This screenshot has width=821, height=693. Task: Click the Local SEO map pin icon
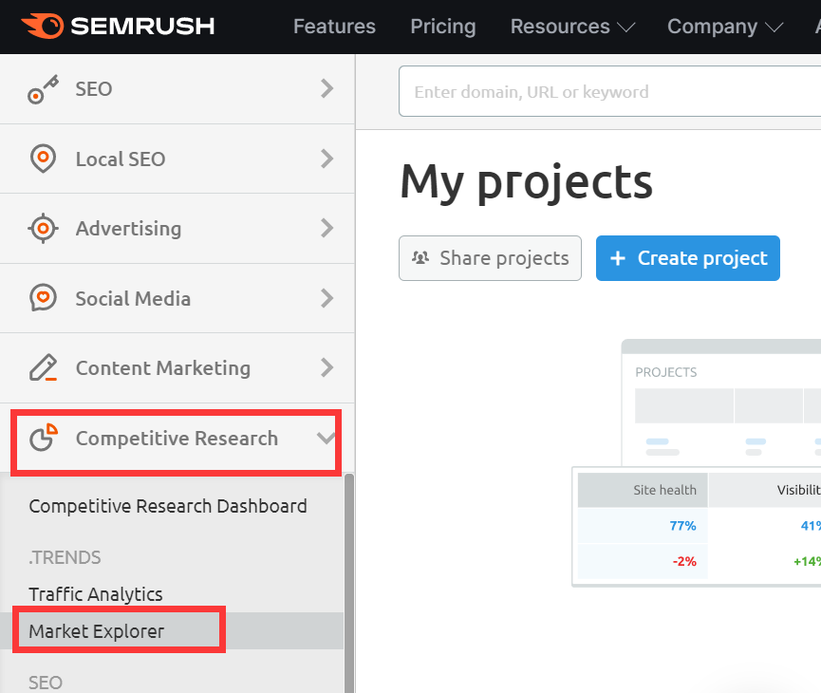pyautogui.click(x=43, y=159)
